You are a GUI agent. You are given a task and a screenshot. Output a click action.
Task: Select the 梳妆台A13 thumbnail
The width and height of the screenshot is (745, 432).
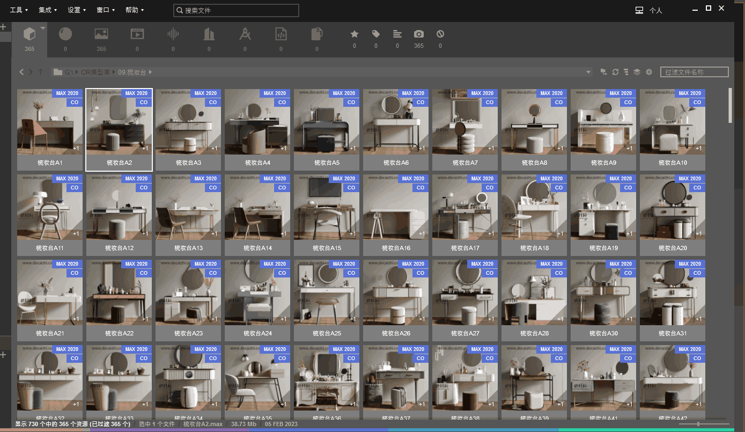pos(188,207)
